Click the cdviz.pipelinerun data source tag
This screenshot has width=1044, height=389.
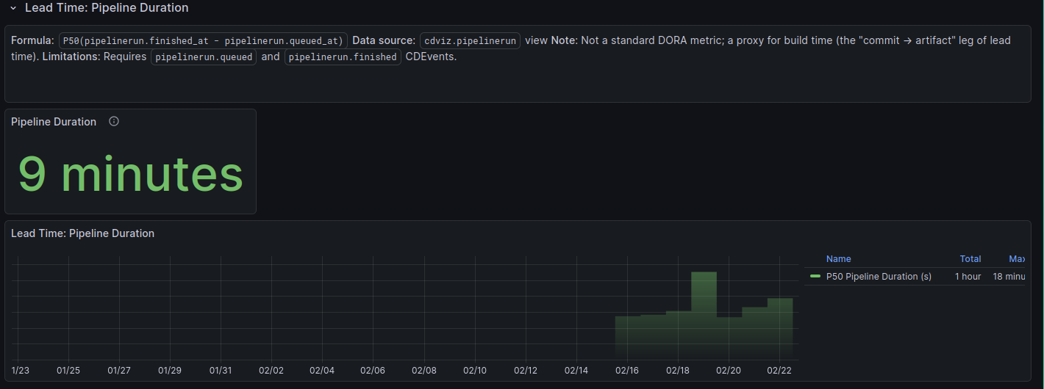(x=470, y=40)
